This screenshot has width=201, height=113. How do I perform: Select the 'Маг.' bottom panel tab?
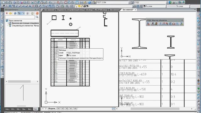35,109
